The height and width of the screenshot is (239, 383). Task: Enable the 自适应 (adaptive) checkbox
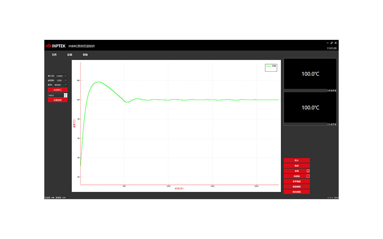tap(308, 176)
